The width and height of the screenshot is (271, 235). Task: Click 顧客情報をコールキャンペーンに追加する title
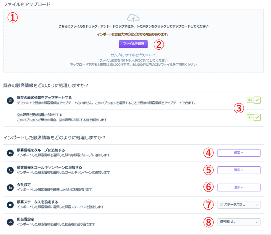[x=50, y=168]
